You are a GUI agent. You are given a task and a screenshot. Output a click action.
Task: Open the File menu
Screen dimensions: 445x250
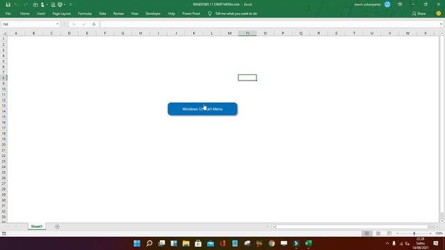click(x=8, y=13)
